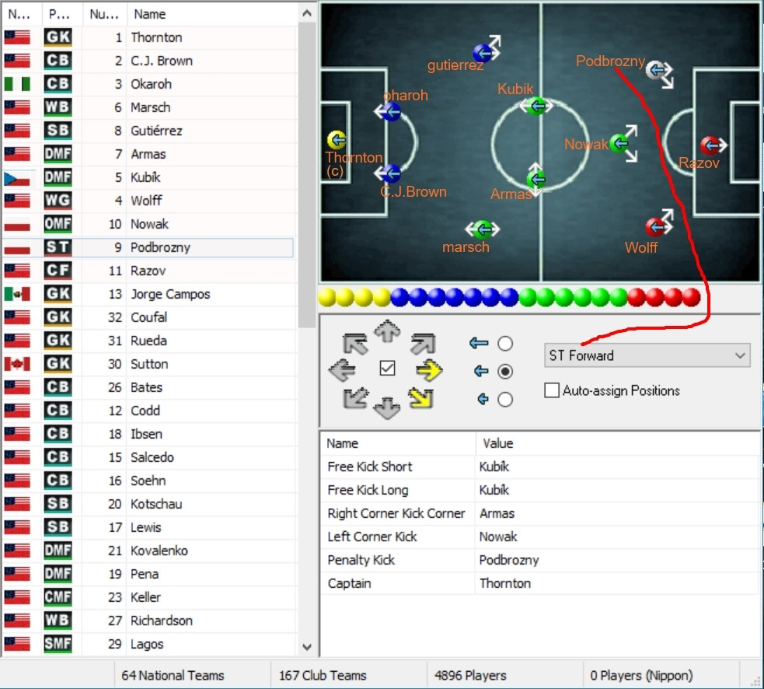This screenshot has width=764, height=689.
Task: Select C.J. Brown row in player list
Action: [149, 61]
